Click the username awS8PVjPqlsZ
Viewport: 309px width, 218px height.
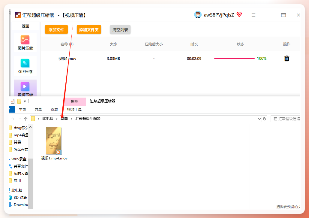219,15
